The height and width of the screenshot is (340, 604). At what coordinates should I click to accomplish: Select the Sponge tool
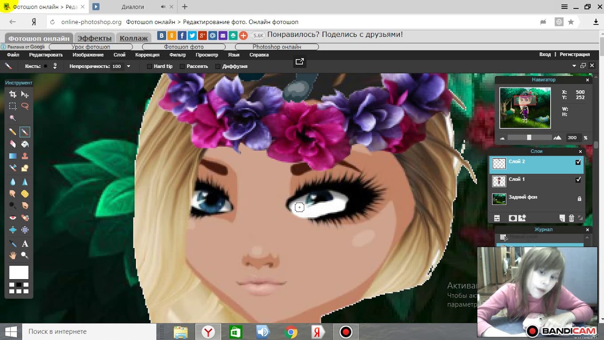point(25,194)
